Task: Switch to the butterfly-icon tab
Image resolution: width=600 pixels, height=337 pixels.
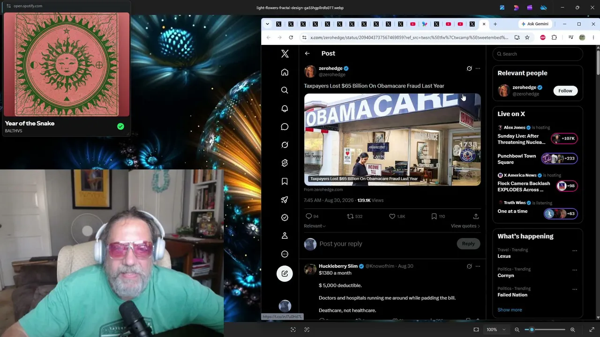Action: [x=425, y=24]
